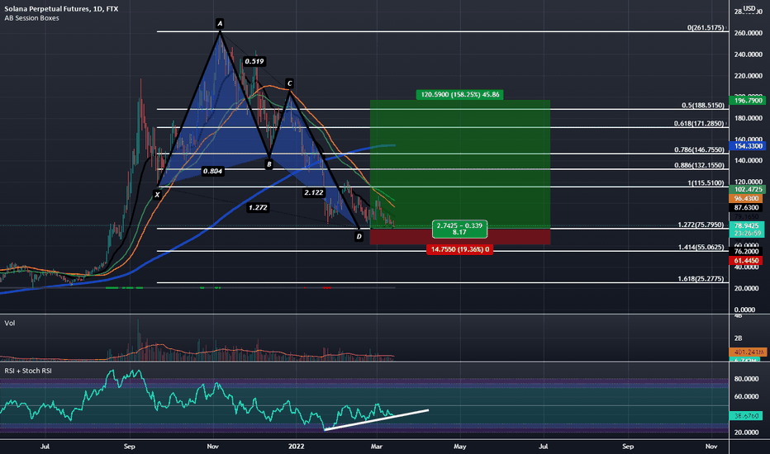Screen dimensions: 770x454
Task: Select Fibonacci level 0.618(171.2850) label
Action: pos(699,123)
